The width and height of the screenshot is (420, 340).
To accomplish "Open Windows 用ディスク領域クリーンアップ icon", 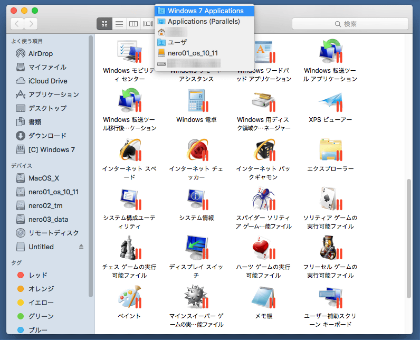I will click(x=264, y=101).
